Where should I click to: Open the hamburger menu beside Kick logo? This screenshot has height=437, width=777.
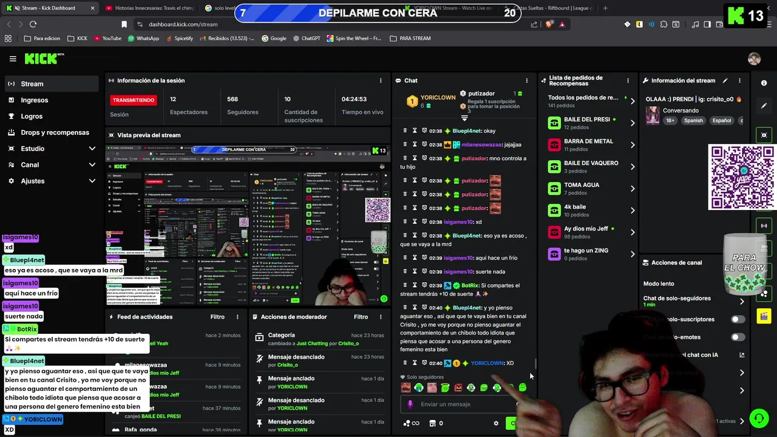pyautogui.click(x=13, y=59)
